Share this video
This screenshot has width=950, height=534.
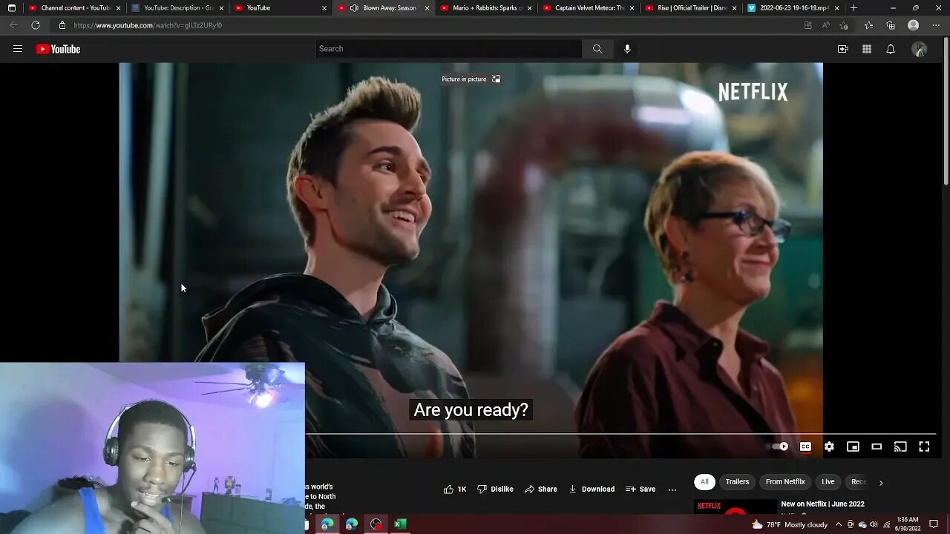click(x=540, y=489)
